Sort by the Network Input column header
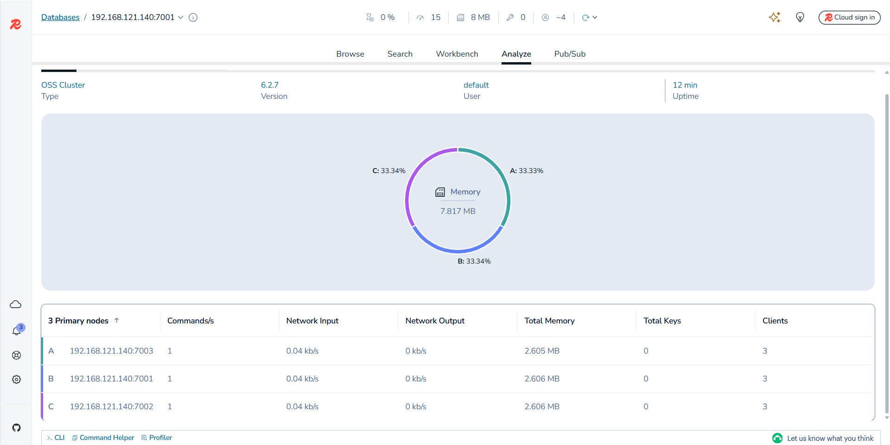Screen dimensions: 890x445 point(312,321)
